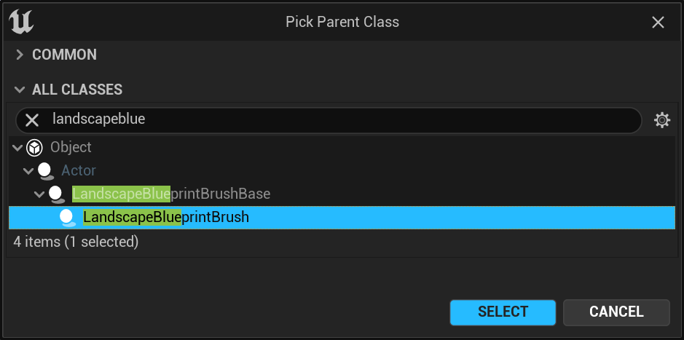Open class viewer settings gear
Image resolution: width=684 pixels, height=340 pixels.
pos(661,120)
